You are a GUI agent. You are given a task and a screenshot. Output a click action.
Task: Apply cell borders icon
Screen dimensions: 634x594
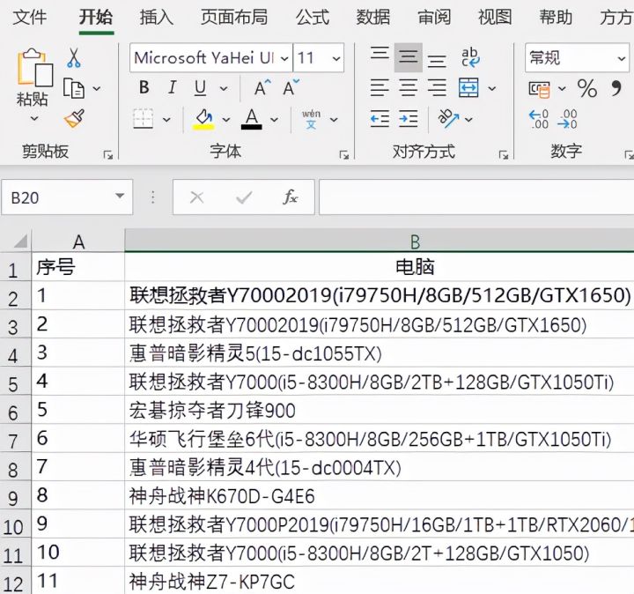click(x=144, y=119)
